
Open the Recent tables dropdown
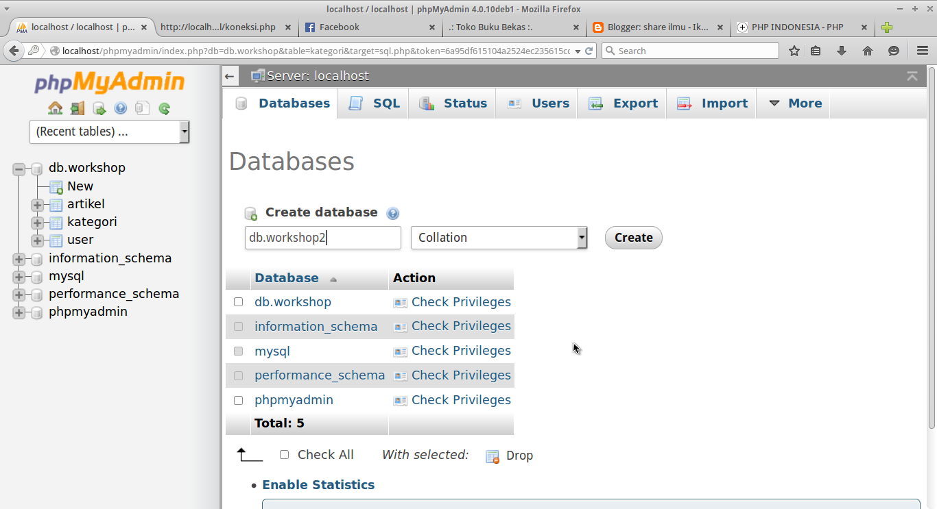[109, 132]
